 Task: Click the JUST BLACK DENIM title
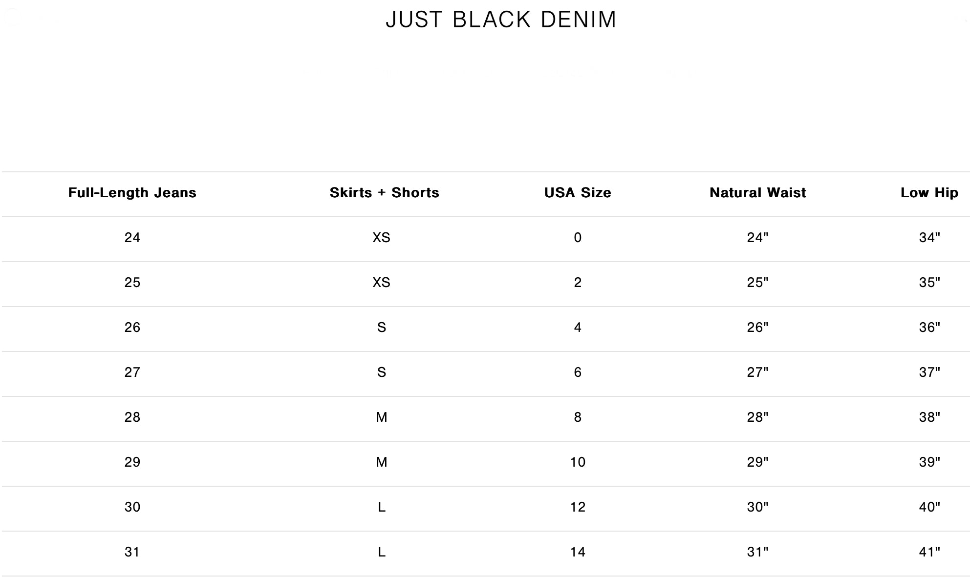(x=501, y=20)
